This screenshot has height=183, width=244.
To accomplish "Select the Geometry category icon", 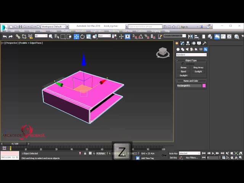I will click(x=178, y=50).
